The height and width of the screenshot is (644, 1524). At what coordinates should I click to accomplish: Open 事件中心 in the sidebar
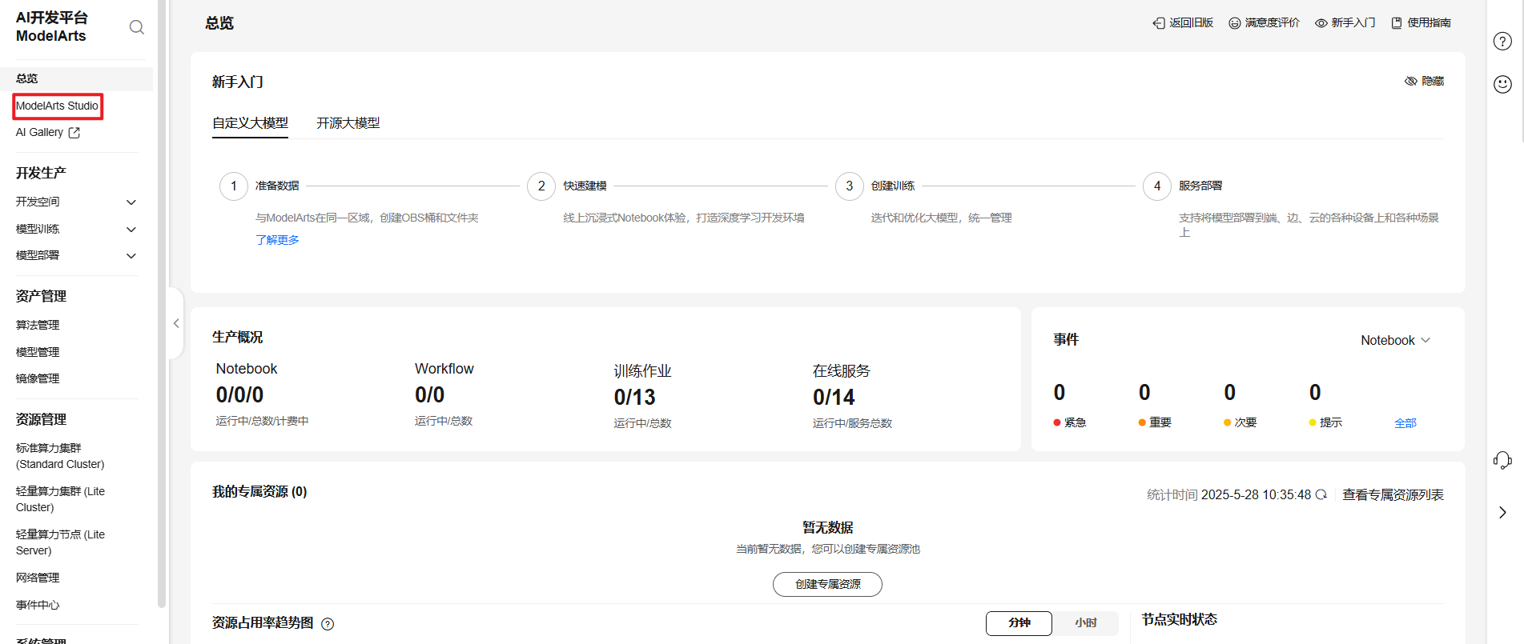tap(38, 605)
